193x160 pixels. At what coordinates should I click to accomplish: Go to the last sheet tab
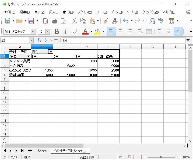pyautogui.click(x=22, y=151)
